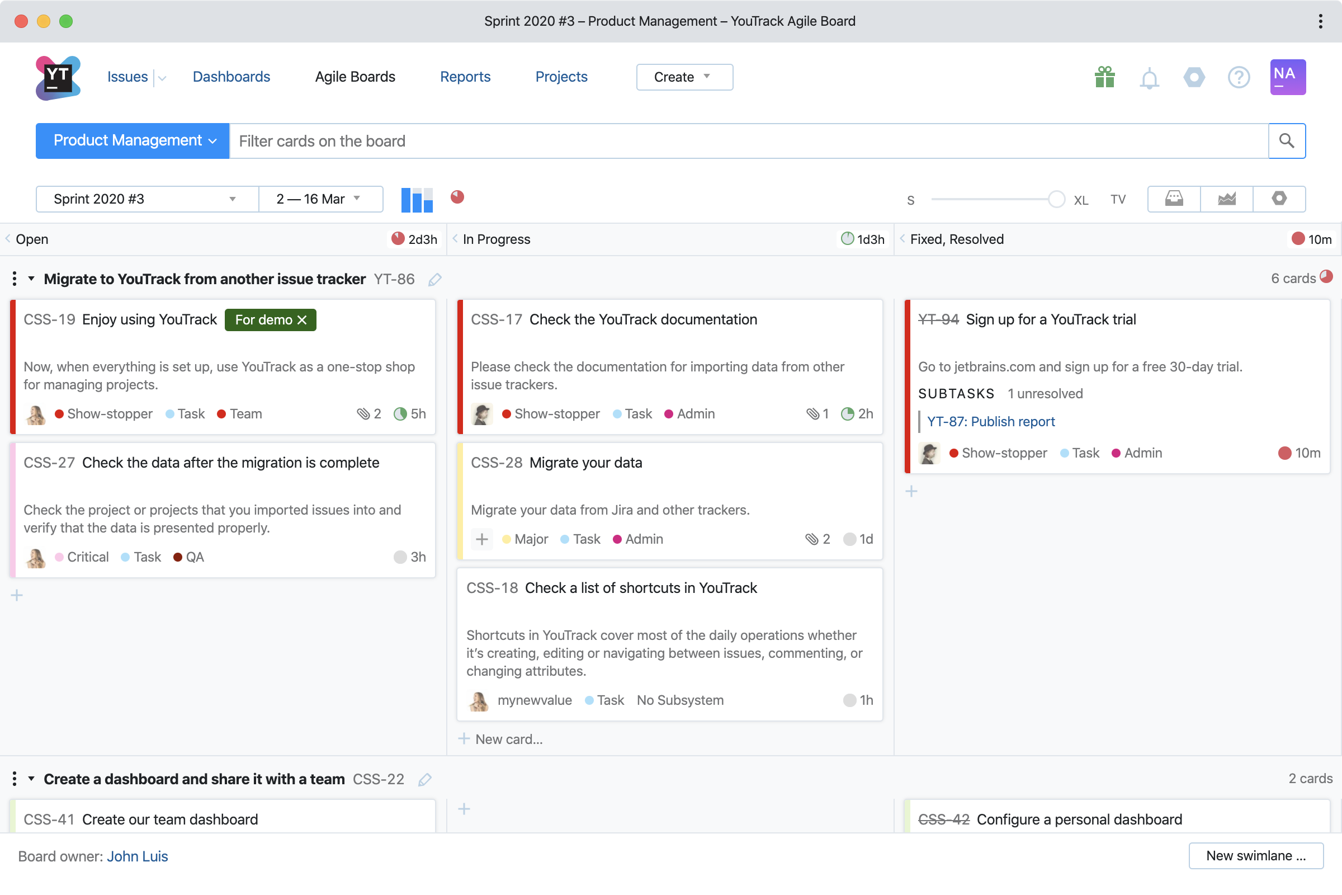Open the YT-87: Publish report subtask link
This screenshot has height=895, width=1342.
pos(991,422)
